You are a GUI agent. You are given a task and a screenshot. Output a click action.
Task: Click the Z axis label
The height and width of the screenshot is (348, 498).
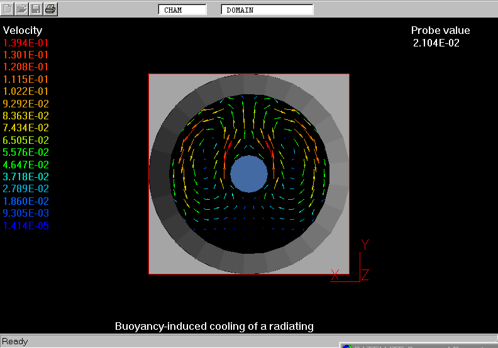365,274
